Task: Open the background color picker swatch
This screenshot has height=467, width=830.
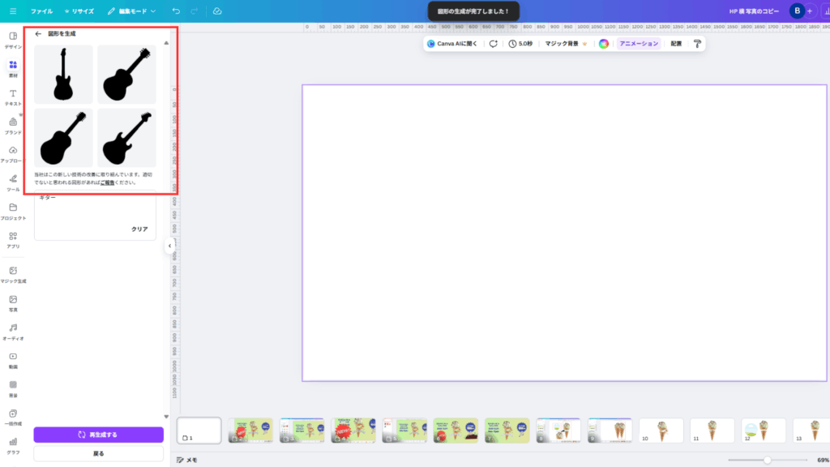Action: (604, 44)
